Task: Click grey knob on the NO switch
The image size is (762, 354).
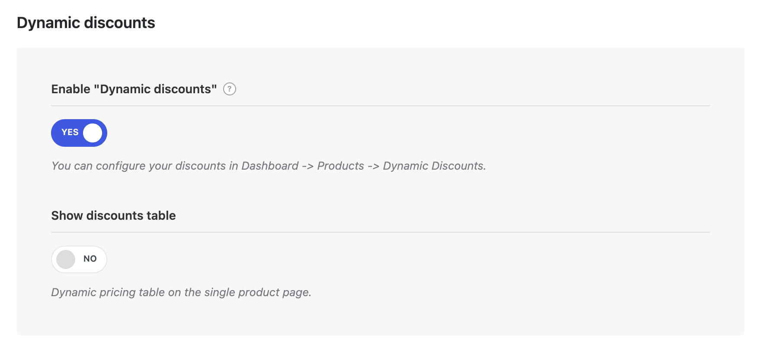Action: pos(66,259)
